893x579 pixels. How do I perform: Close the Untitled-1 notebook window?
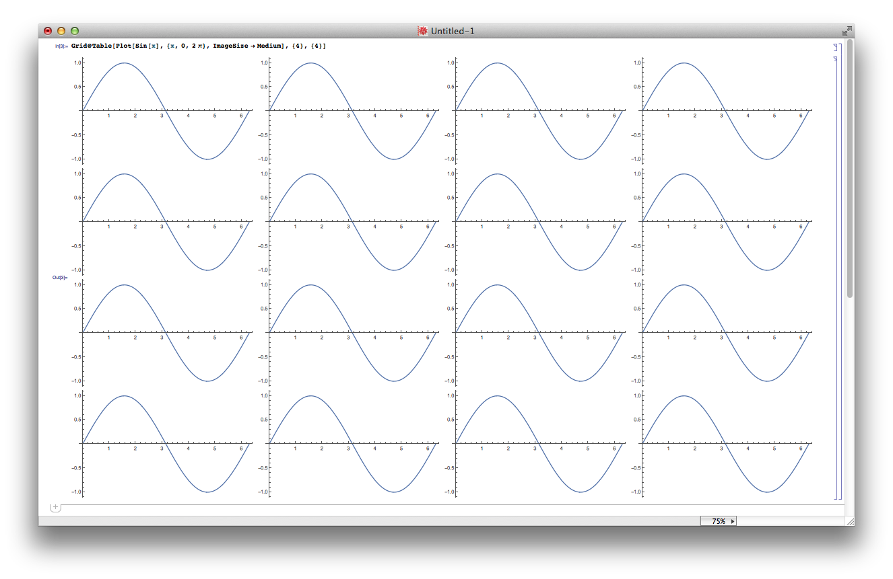(x=48, y=31)
